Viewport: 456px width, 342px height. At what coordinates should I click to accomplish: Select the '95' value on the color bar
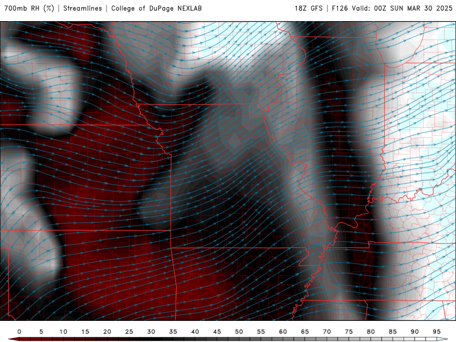(x=437, y=332)
